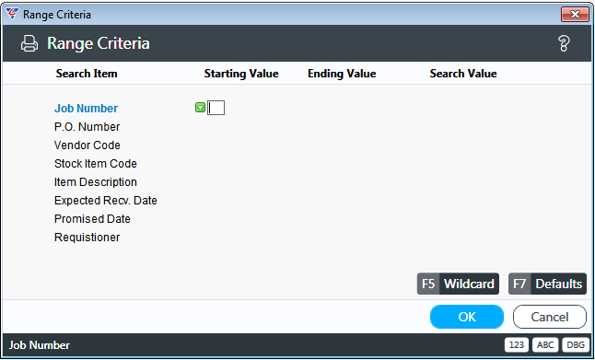
Task: Select the P.O. Number search item
Action: (x=87, y=127)
